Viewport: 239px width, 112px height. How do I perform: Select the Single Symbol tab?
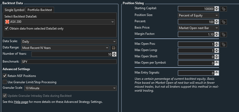(14, 10)
